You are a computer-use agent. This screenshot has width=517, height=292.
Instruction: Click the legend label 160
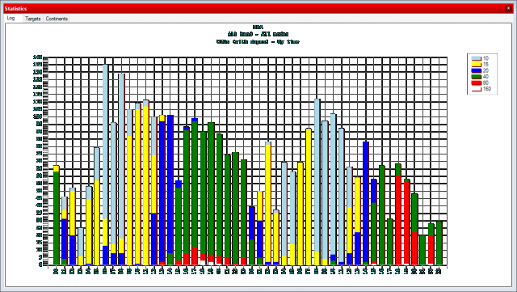pos(487,89)
